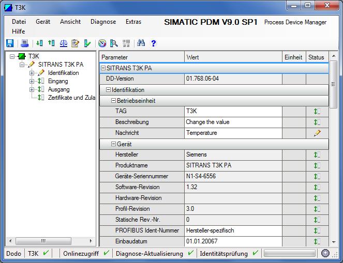
Task: Click the Status column header
Action: (x=317, y=57)
